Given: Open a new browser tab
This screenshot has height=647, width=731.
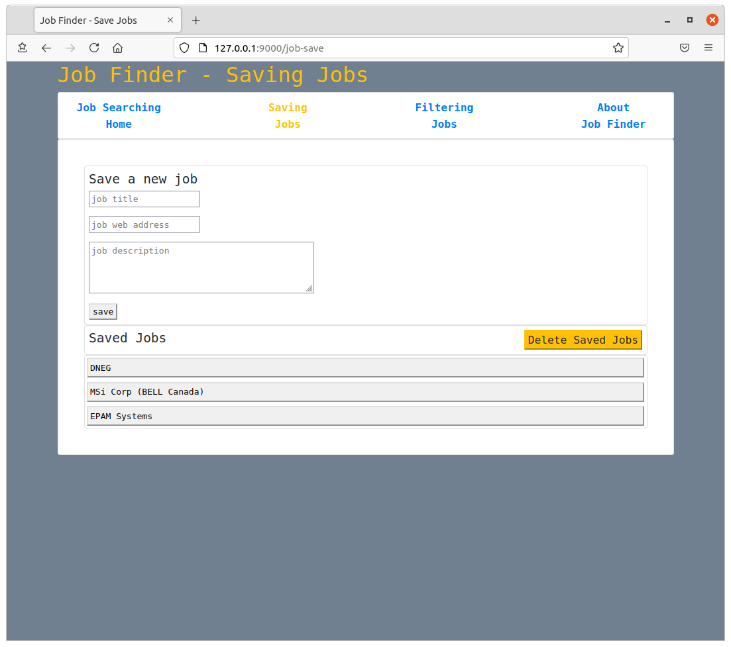Looking at the screenshot, I should (196, 21).
